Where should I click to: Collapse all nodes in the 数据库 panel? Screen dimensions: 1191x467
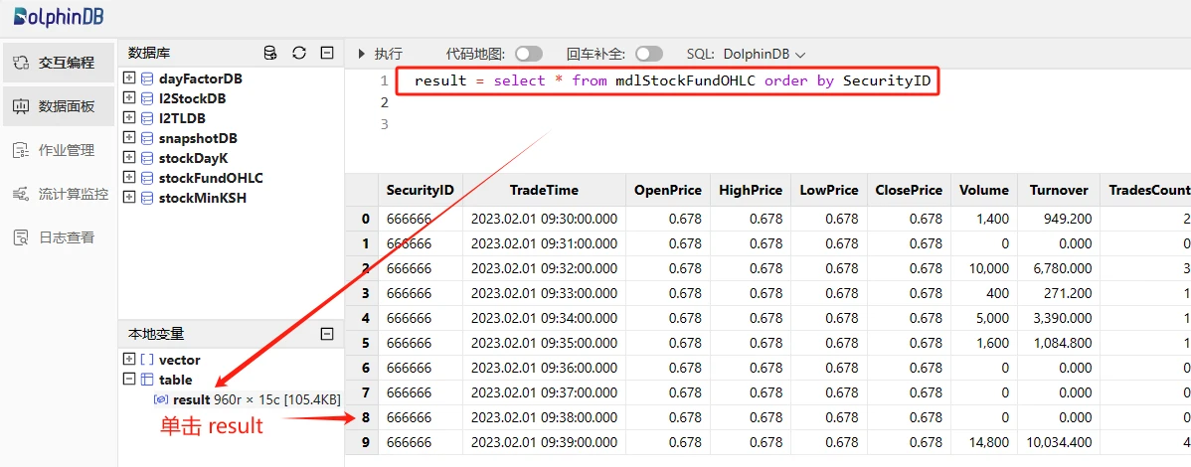pos(326,53)
